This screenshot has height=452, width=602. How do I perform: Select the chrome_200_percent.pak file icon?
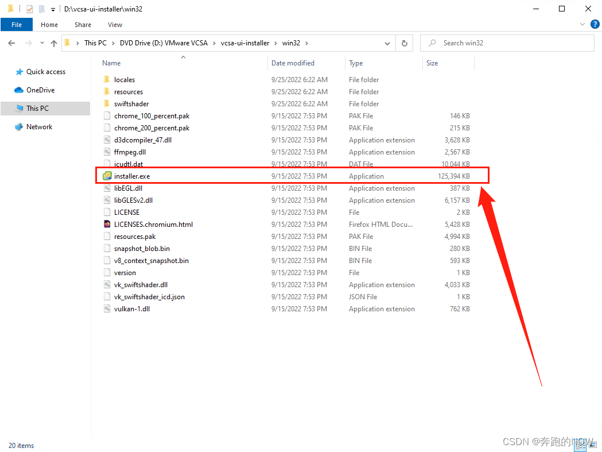coord(107,128)
